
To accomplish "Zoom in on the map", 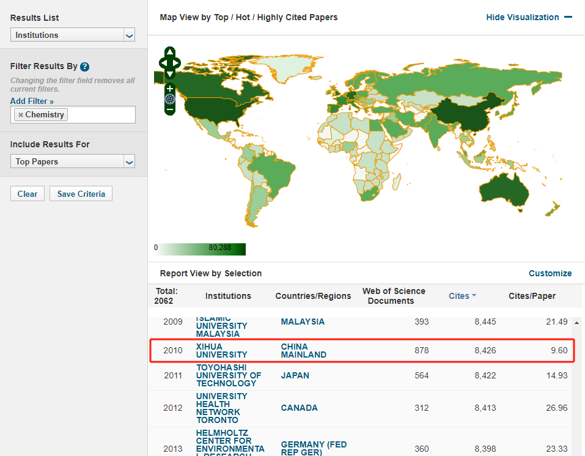I will click(x=170, y=89).
